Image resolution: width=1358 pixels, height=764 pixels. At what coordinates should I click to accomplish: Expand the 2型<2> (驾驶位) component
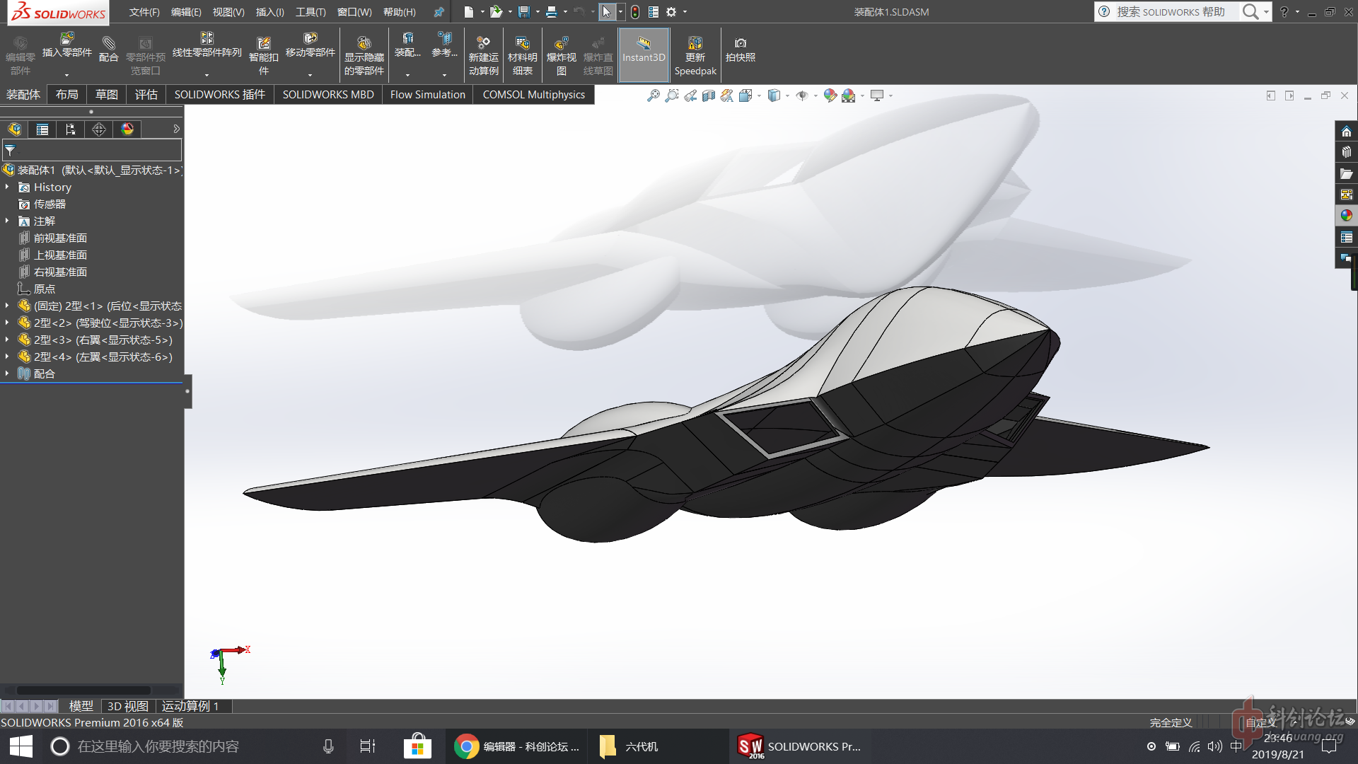click(x=7, y=323)
